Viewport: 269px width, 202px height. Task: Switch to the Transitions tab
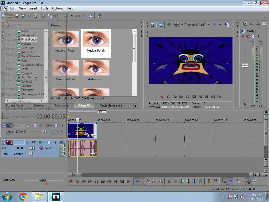pyautogui.click(x=61, y=105)
